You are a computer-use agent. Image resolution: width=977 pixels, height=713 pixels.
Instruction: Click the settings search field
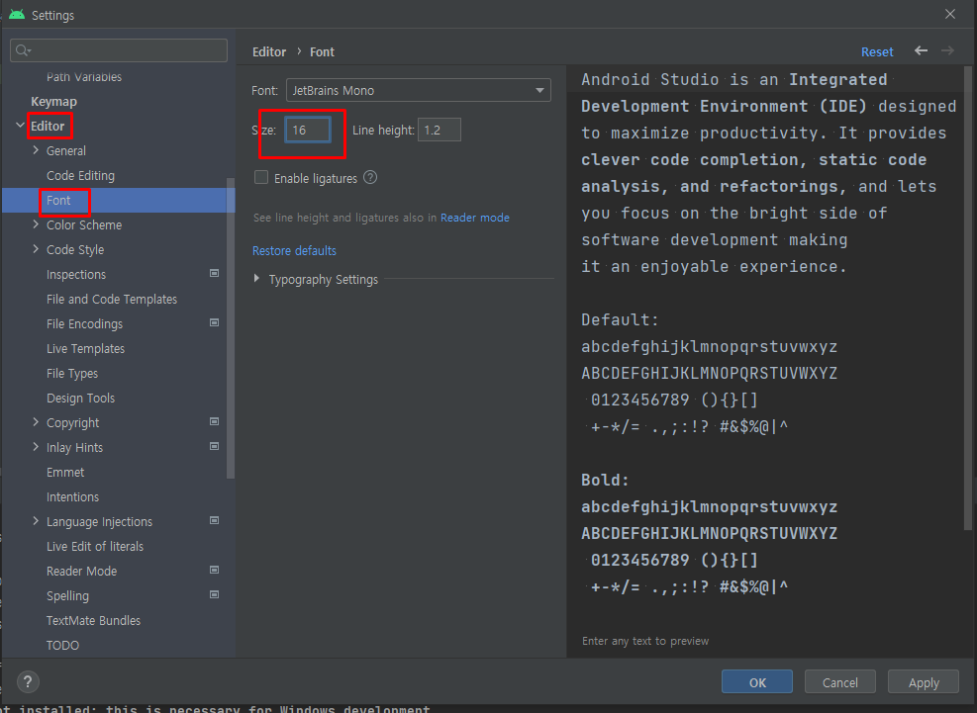(119, 50)
